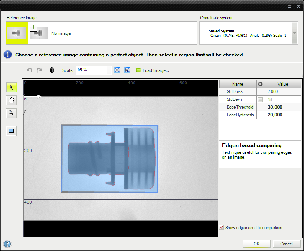This screenshot has width=304, height=251.
Task: Minimize the dialog window
Action: click(280, 7)
